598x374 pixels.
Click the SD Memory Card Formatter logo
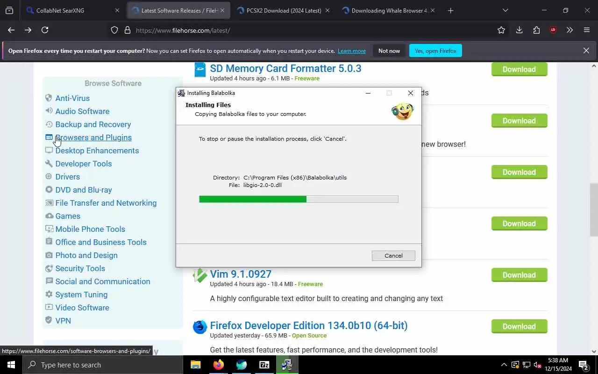click(200, 69)
